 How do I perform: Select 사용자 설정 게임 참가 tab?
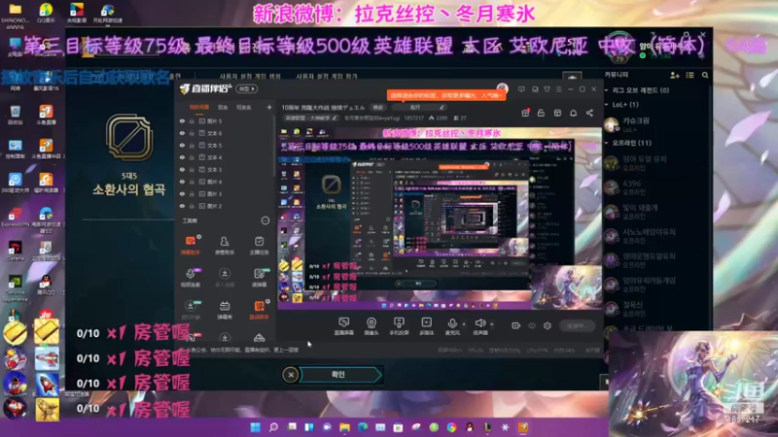pyautogui.click(x=327, y=77)
